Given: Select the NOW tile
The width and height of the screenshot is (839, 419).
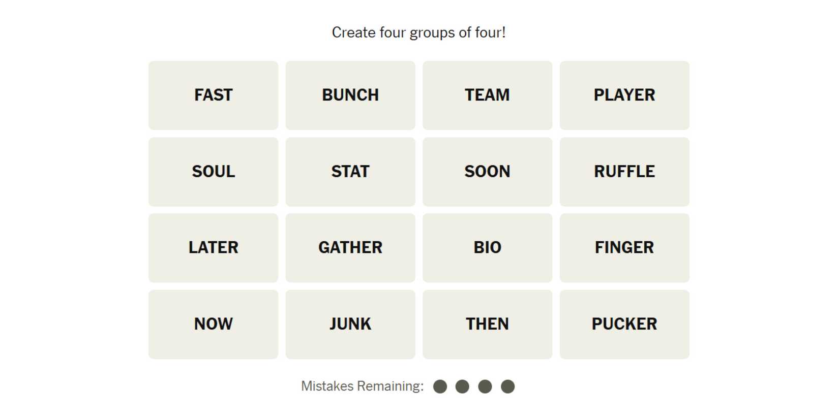Looking at the screenshot, I should [x=213, y=324].
